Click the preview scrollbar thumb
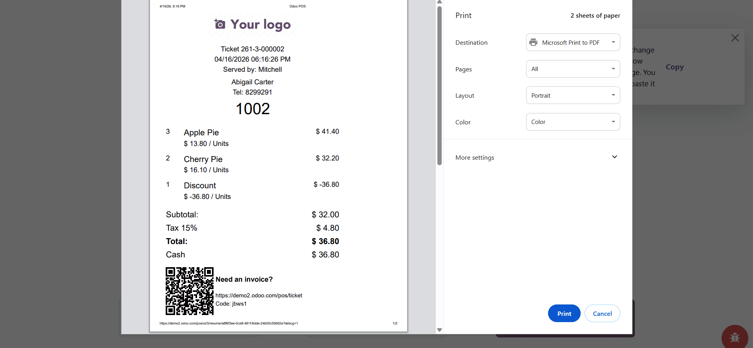 [x=439, y=86]
